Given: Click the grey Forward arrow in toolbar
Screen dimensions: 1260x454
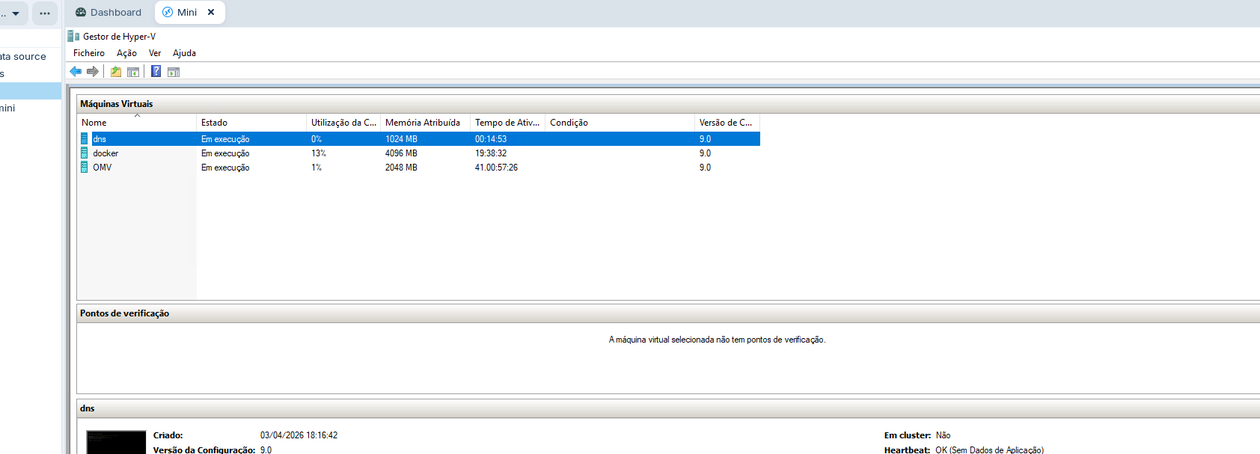Looking at the screenshot, I should coord(93,72).
